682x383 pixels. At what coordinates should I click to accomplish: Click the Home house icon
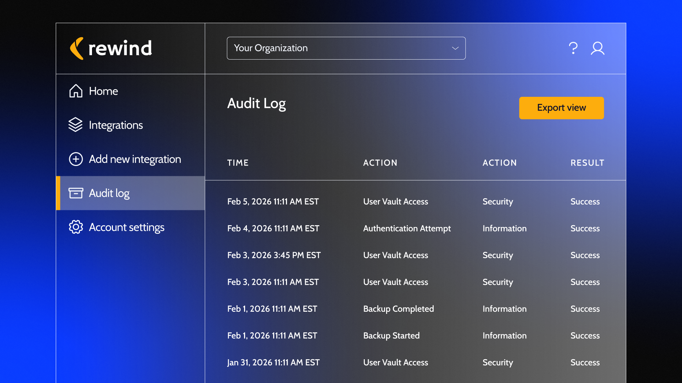point(76,91)
